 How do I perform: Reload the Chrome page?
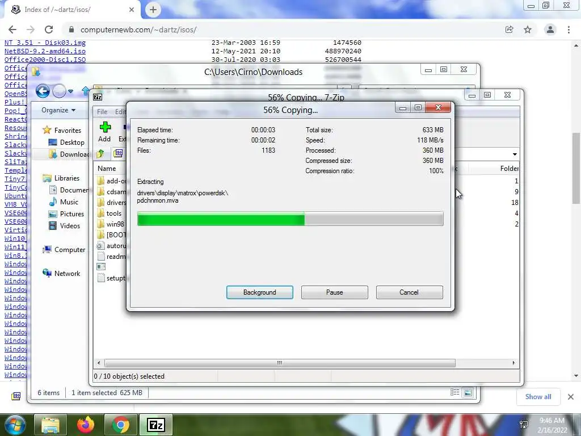49,30
